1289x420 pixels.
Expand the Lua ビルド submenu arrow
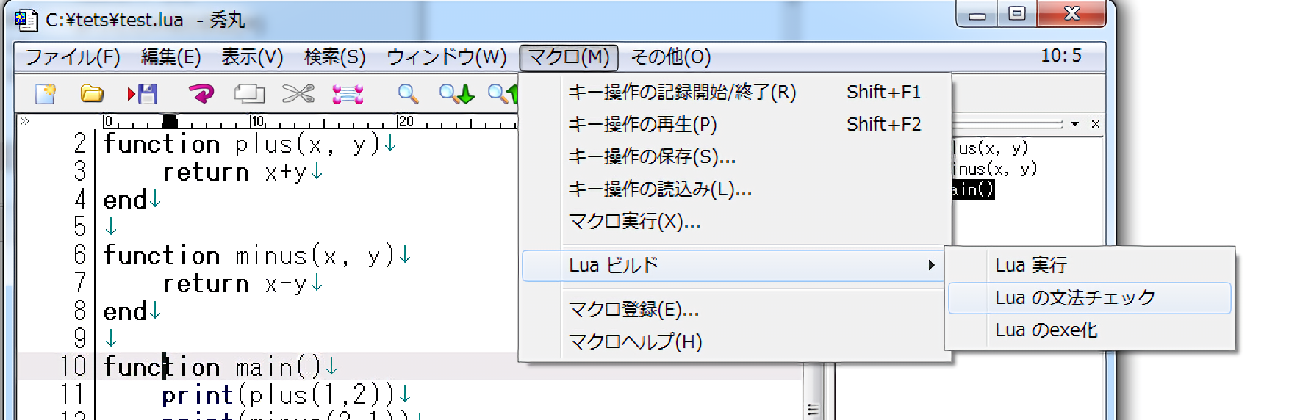931,265
